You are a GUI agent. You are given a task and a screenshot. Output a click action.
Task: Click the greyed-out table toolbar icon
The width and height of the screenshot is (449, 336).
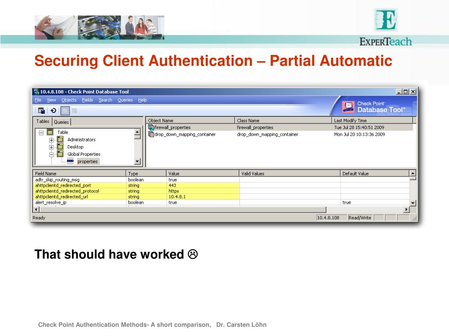[x=75, y=111]
